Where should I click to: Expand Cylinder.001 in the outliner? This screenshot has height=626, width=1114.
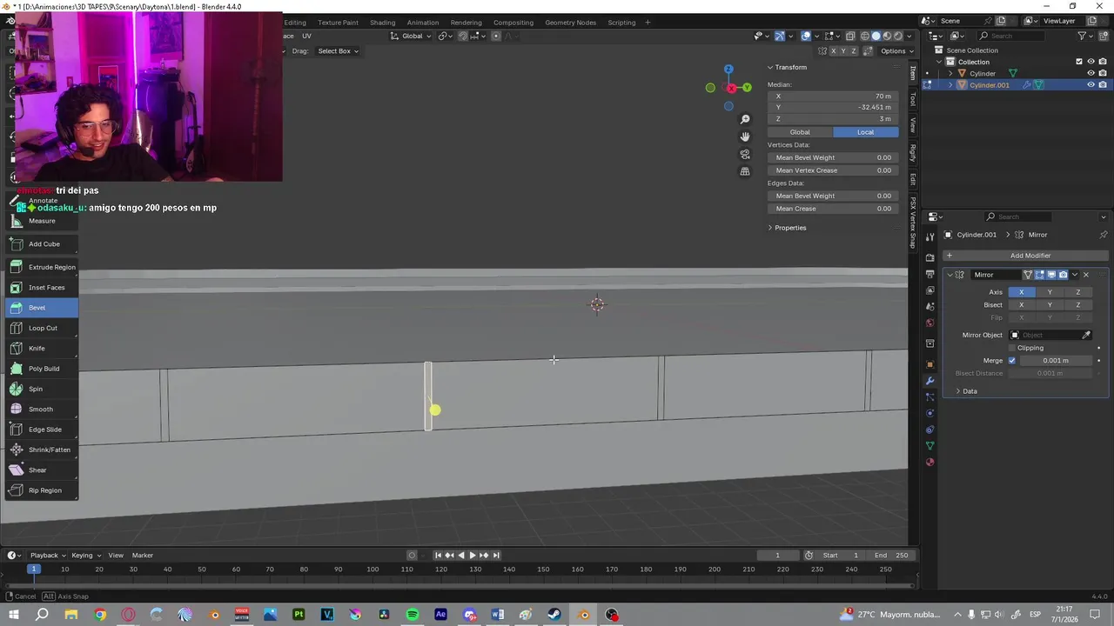[950, 85]
